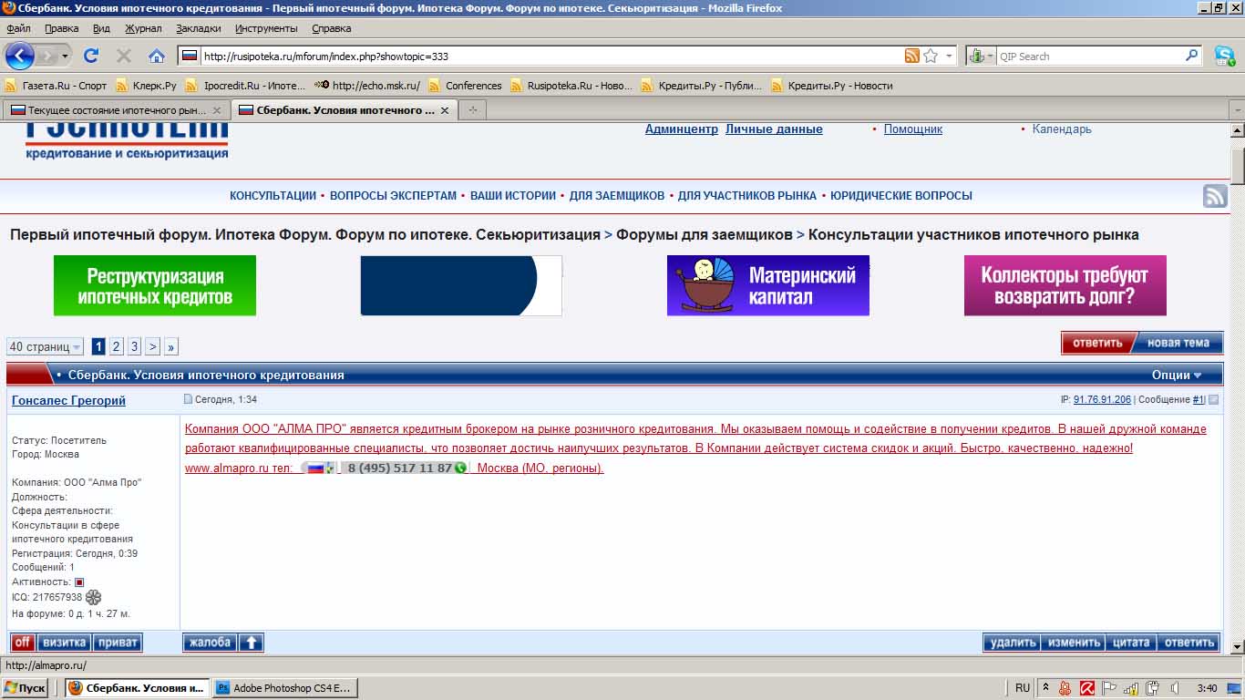Switch to the Текущее состояние ипотечного рынка tab
Image resolution: width=1245 pixels, height=700 pixels.
tap(115, 109)
